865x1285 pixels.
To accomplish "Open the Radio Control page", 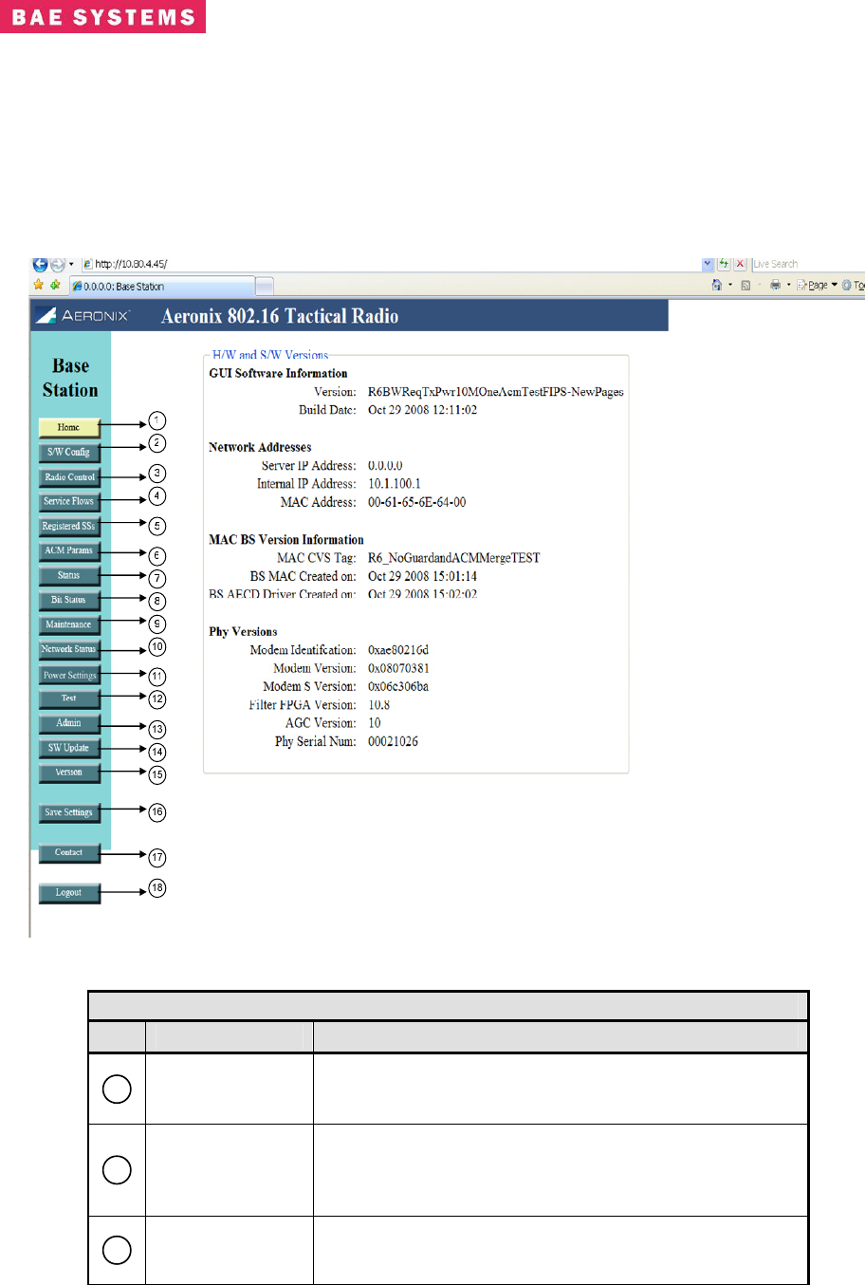I will click(68, 476).
